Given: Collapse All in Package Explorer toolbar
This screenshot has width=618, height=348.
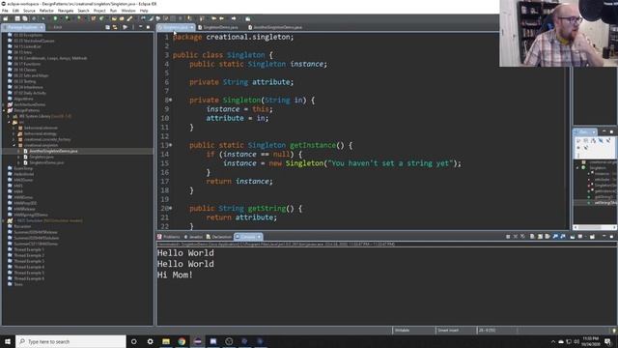Looking at the screenshot, I should [107, 27].
